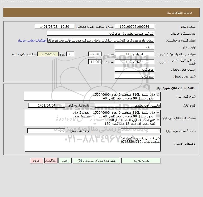The width and height of the screenshot is (203, 197).
Task: Select text تعداد 5 ورق in specifications
Action: 81,113
